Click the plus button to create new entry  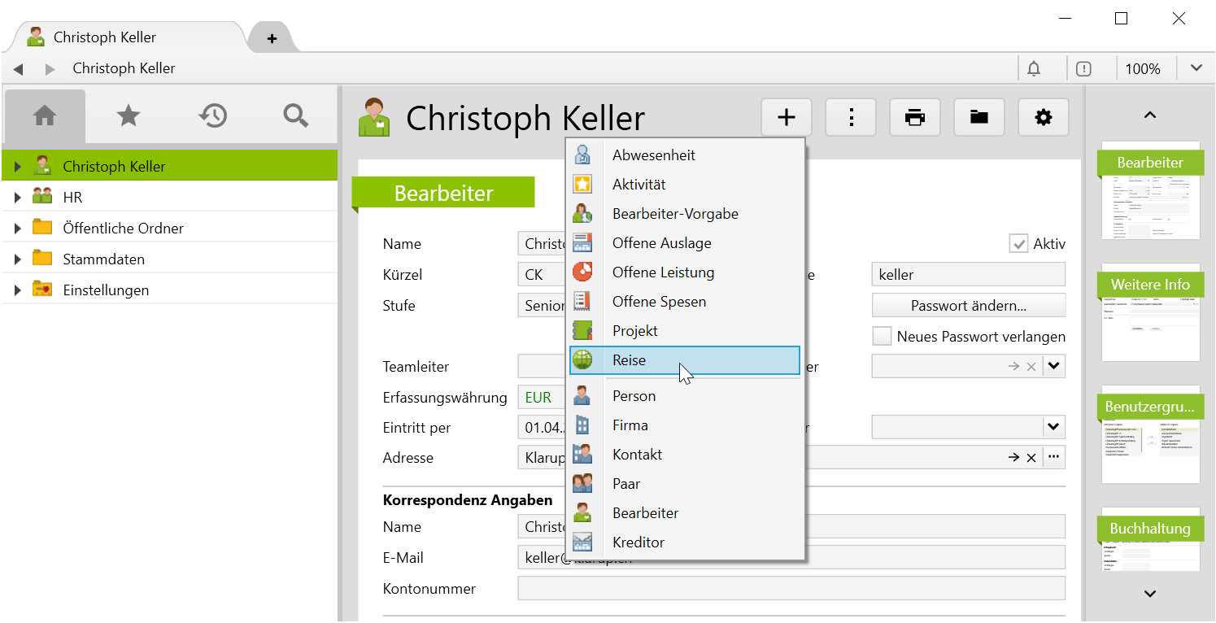pos(786,118)
